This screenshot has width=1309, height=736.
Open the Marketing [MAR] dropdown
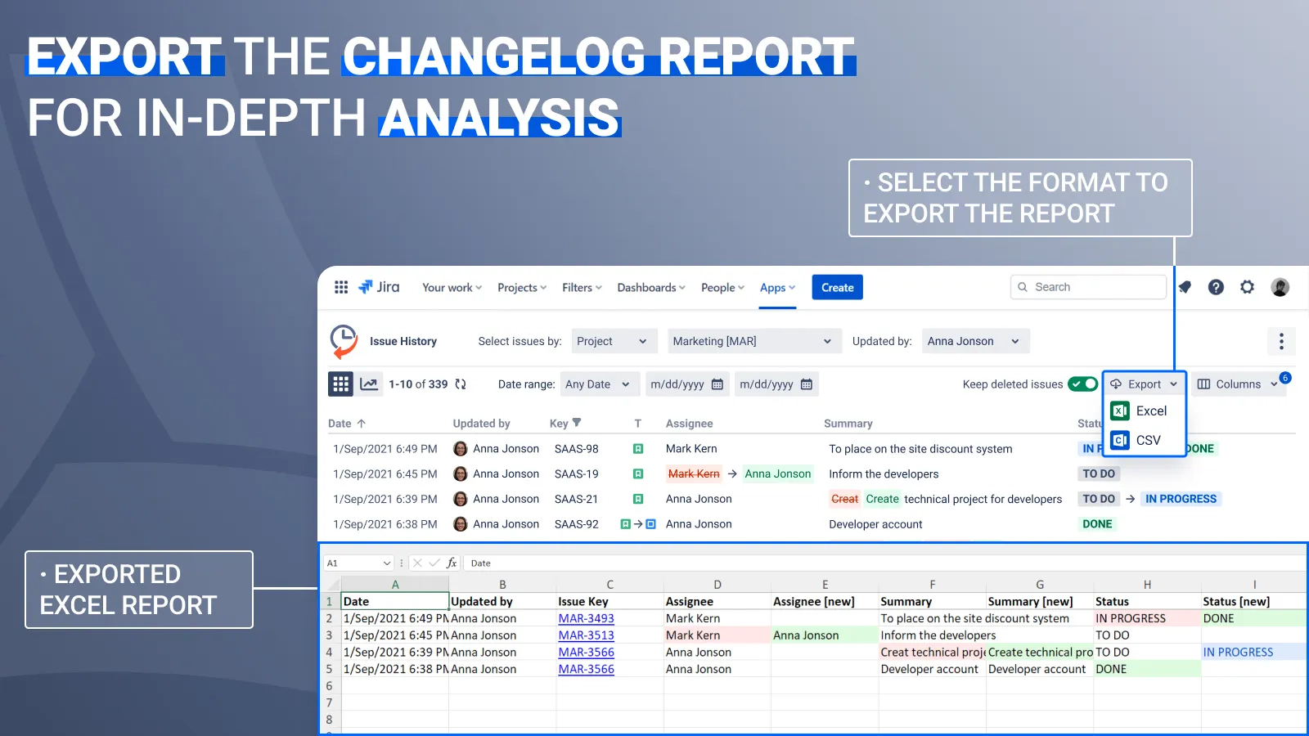pyautogui.click(x=751, y=341)
